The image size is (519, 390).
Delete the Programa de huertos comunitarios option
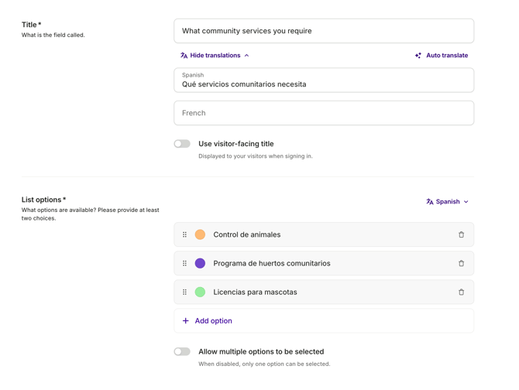coord(461,263)
